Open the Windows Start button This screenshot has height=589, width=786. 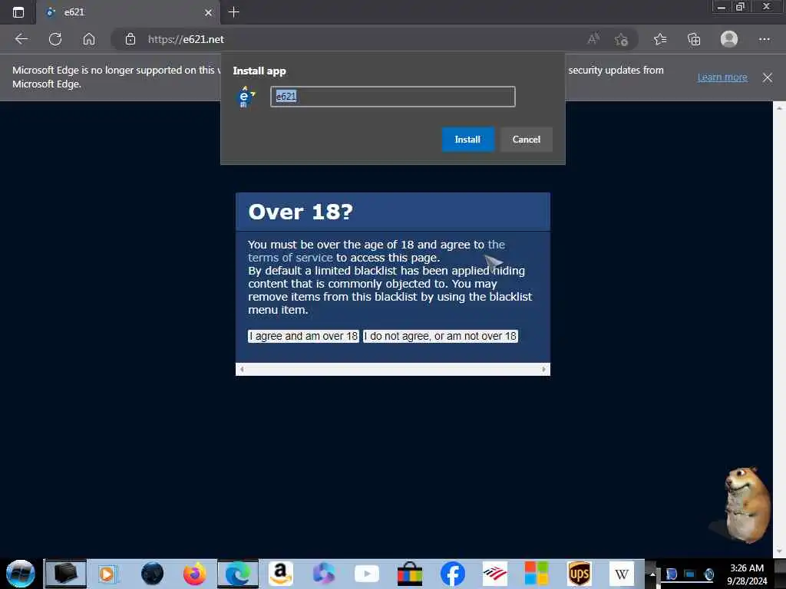[20, 574]
